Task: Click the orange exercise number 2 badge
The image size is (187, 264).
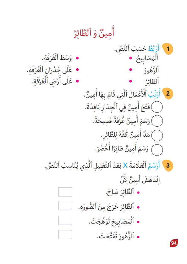Action: pyautogui.click(x=168, y=93)
